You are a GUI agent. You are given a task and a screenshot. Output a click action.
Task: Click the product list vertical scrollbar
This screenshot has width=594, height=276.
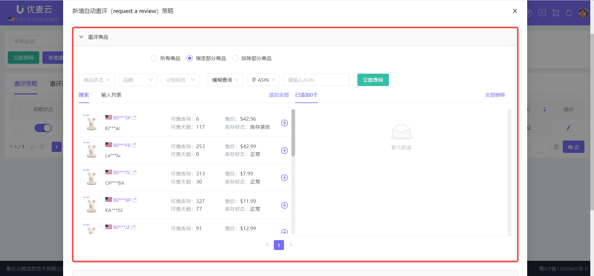[x=293, y=133]
